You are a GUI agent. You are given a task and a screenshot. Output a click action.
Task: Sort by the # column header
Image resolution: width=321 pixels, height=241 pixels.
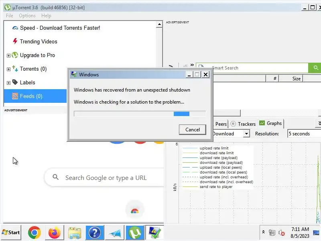pyautogui.click(x=272, y=78)
